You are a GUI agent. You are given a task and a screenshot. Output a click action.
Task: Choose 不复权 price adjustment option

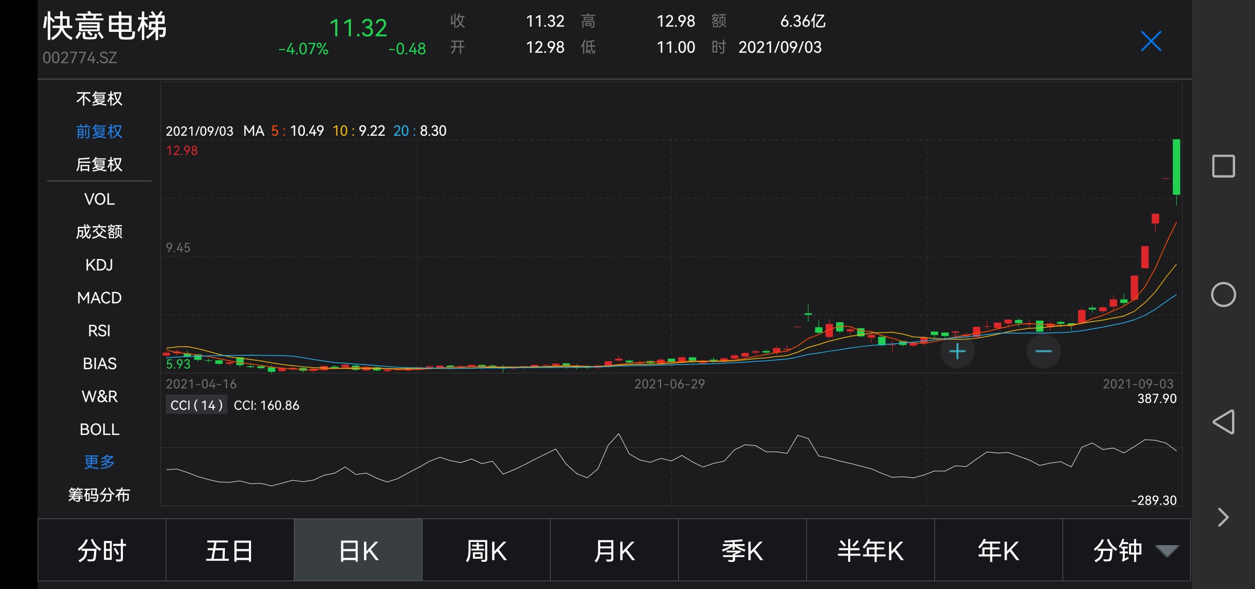point(99,99)
